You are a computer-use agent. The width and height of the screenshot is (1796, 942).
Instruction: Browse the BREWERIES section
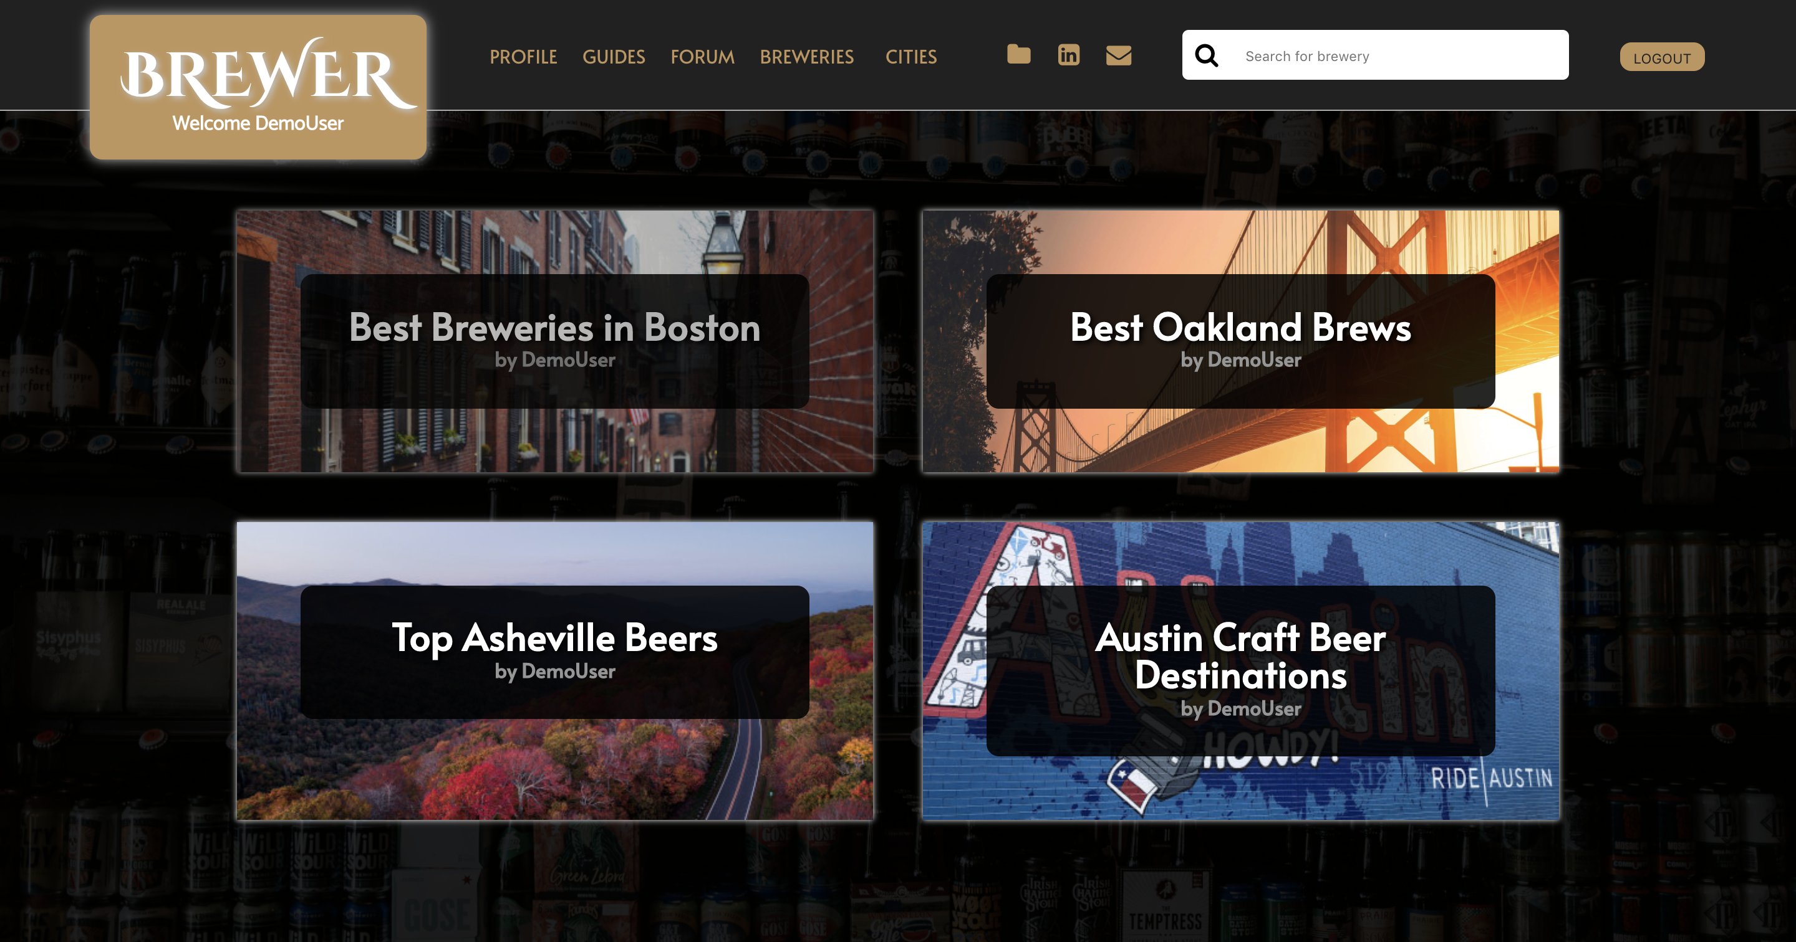coord(808,57)
